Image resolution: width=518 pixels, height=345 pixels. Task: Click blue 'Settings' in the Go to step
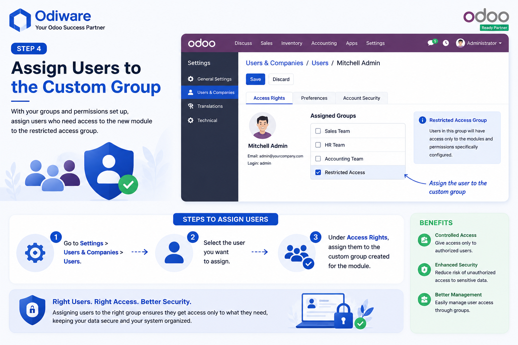point(91,243)
